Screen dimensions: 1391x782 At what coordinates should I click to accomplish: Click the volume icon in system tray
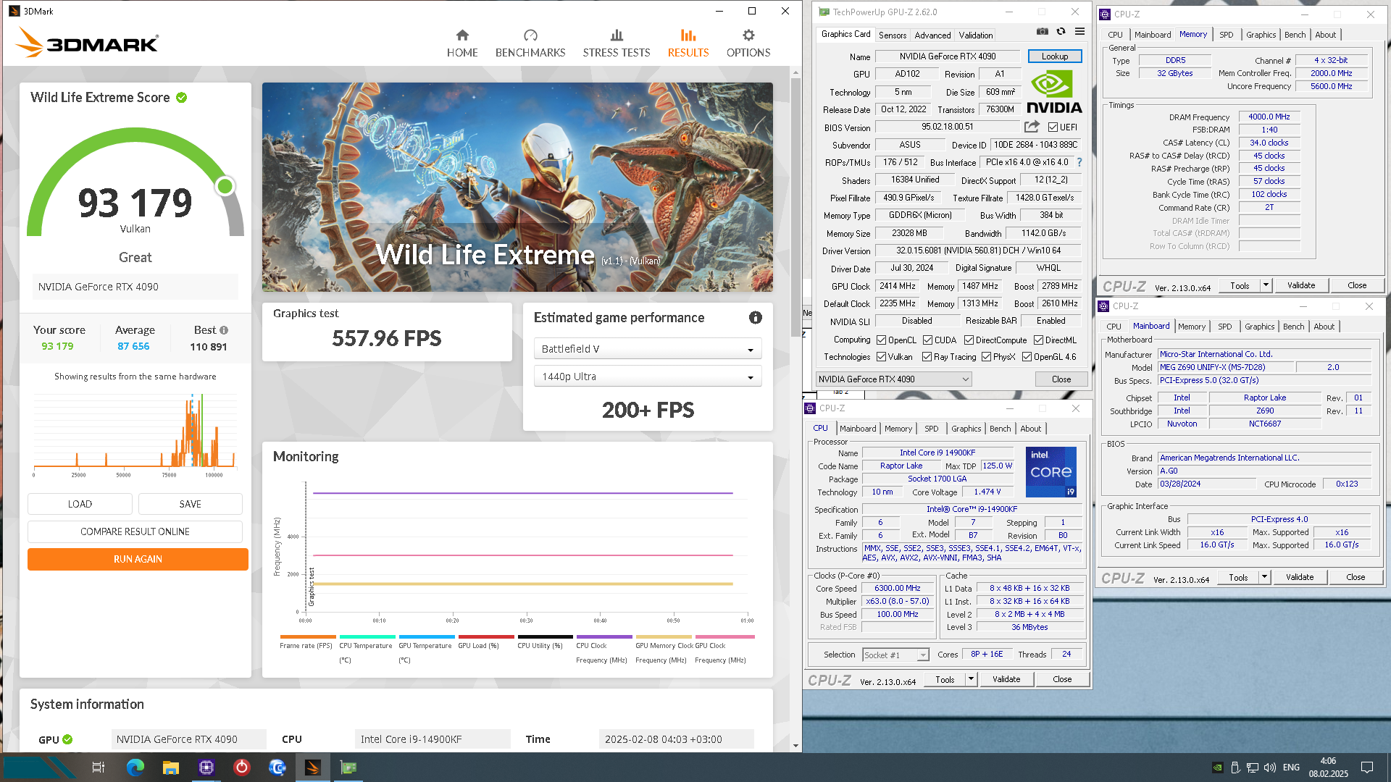[1269, 768]
